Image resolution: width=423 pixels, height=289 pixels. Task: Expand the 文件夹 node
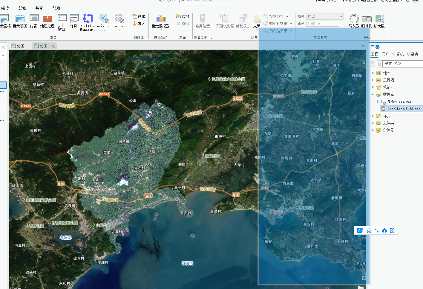(373, 123)
